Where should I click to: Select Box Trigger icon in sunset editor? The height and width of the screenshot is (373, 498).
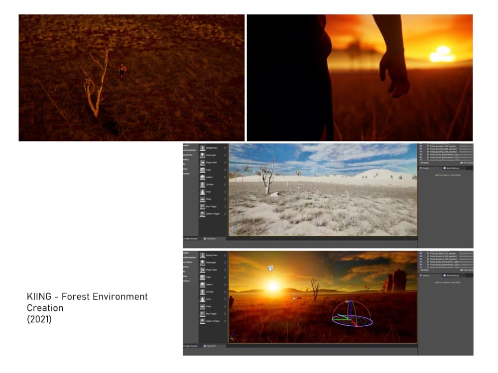click(x=202, y=314)
